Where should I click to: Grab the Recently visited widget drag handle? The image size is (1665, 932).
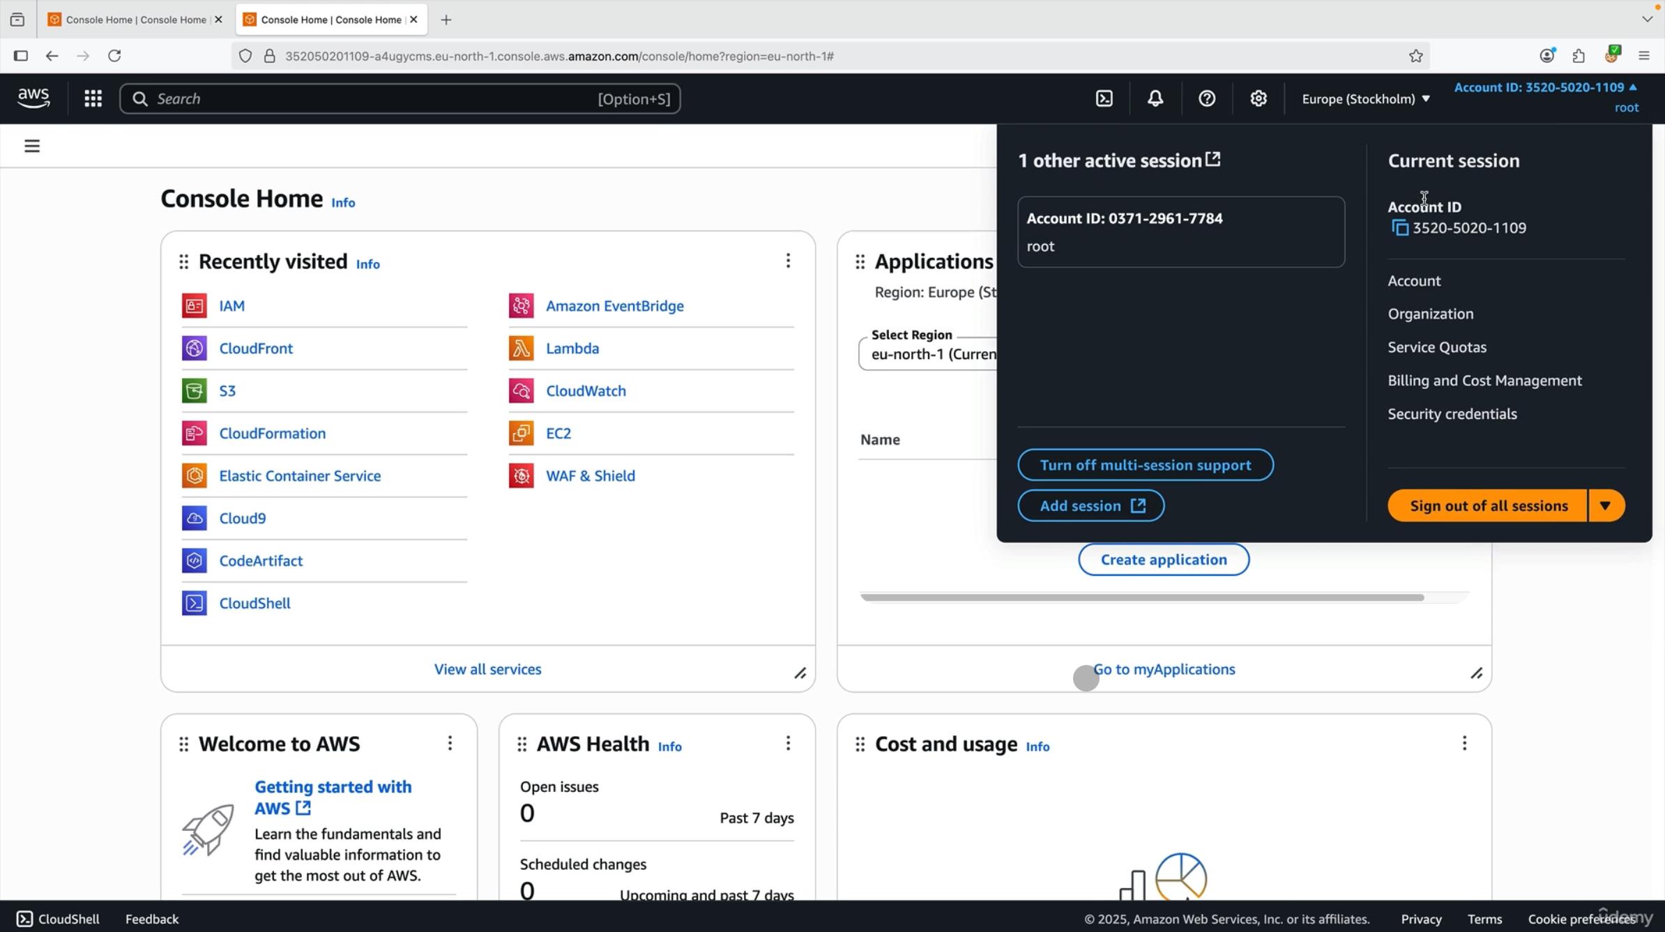pyautogui.click(x=183, y=261)
